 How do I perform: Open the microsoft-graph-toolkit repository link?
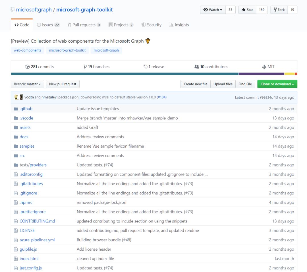coord(85,10)
